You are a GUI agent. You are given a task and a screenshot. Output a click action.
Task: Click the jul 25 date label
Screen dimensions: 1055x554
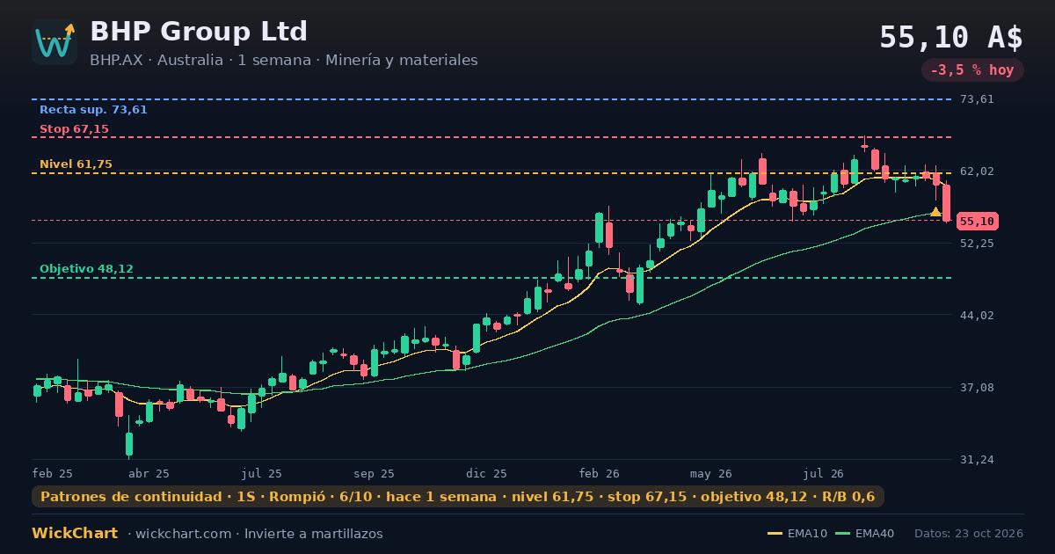click(x=262, y=473)
